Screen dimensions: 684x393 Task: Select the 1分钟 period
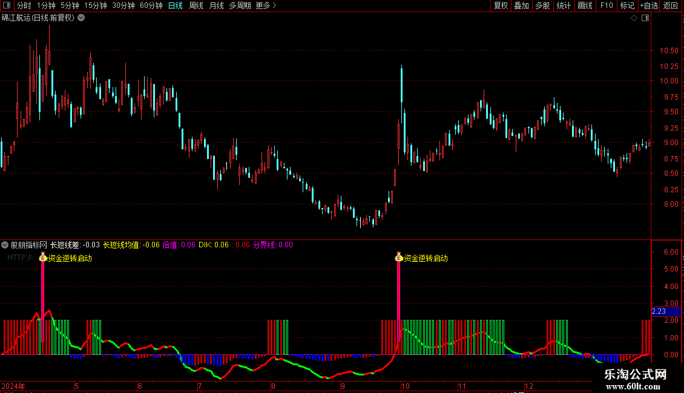click(46, 5)
